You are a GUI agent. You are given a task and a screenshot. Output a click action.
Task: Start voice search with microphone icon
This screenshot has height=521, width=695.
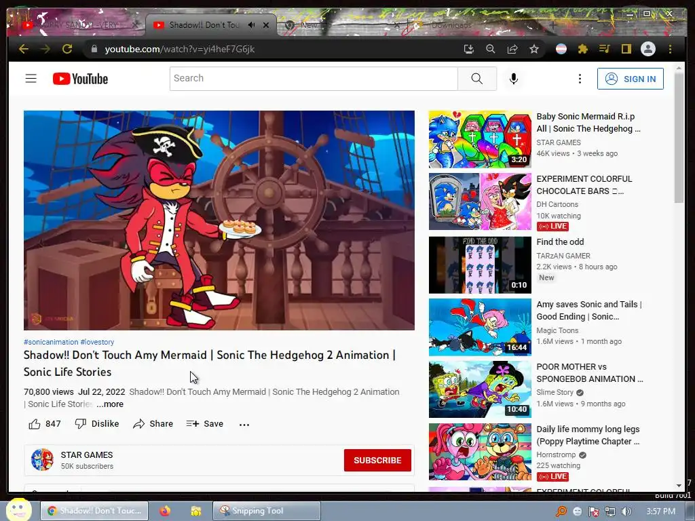click(x=514, y=79)
